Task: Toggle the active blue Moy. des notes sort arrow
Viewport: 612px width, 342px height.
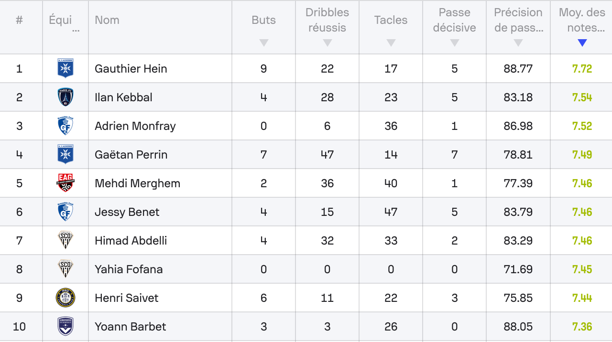Action: coord(582,43)
